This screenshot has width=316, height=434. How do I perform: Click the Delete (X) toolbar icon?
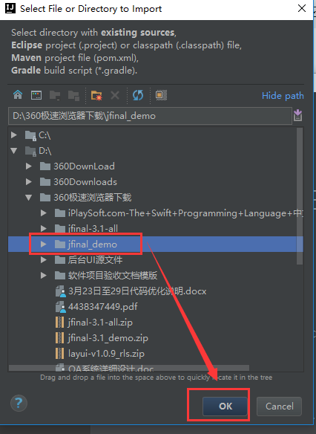pyautogui.click(x=115, y=95)
